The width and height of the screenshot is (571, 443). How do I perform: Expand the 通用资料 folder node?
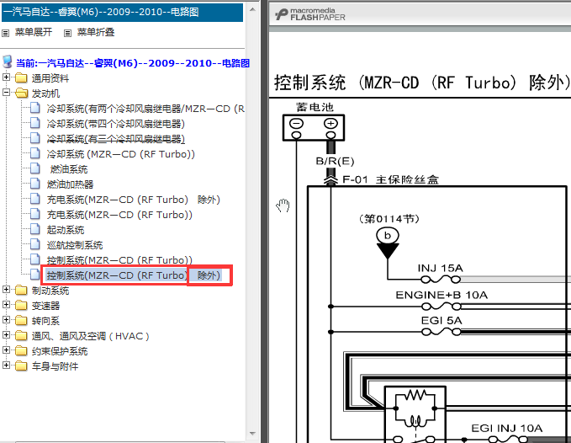pos(6,77)
